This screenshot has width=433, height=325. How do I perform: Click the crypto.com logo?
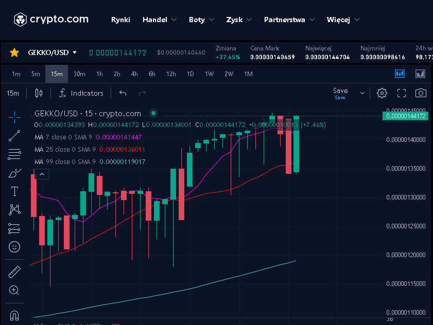pyautogui.click(x=51, y=20)
